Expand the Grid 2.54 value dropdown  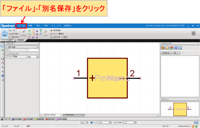[x=111, y=122]
